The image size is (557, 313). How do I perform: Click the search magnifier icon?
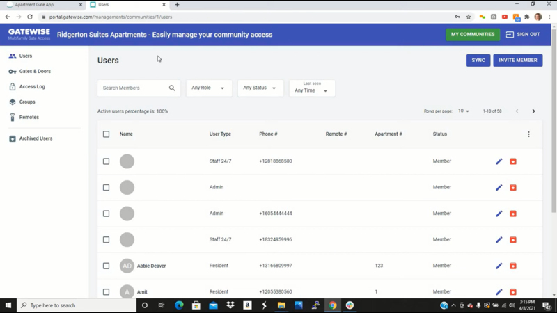(172, 88)
